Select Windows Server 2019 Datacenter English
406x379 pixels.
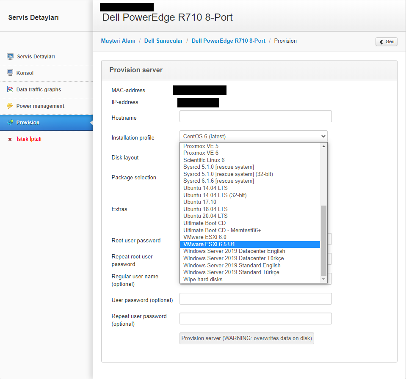250,251
